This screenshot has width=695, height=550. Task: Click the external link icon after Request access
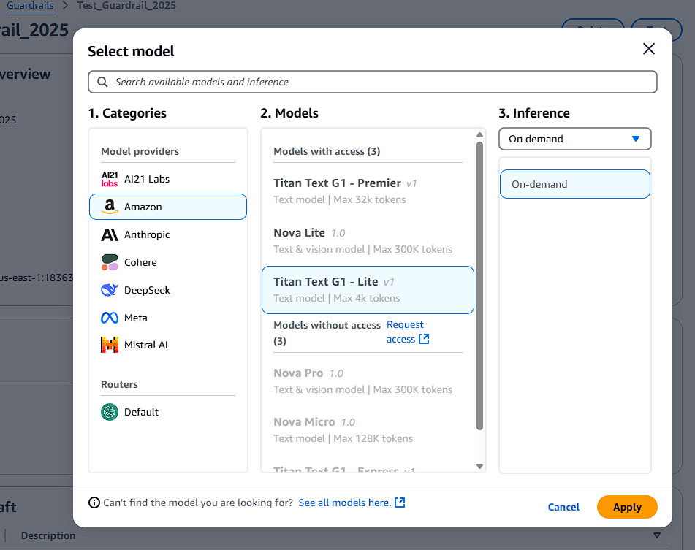click(424, 339)
